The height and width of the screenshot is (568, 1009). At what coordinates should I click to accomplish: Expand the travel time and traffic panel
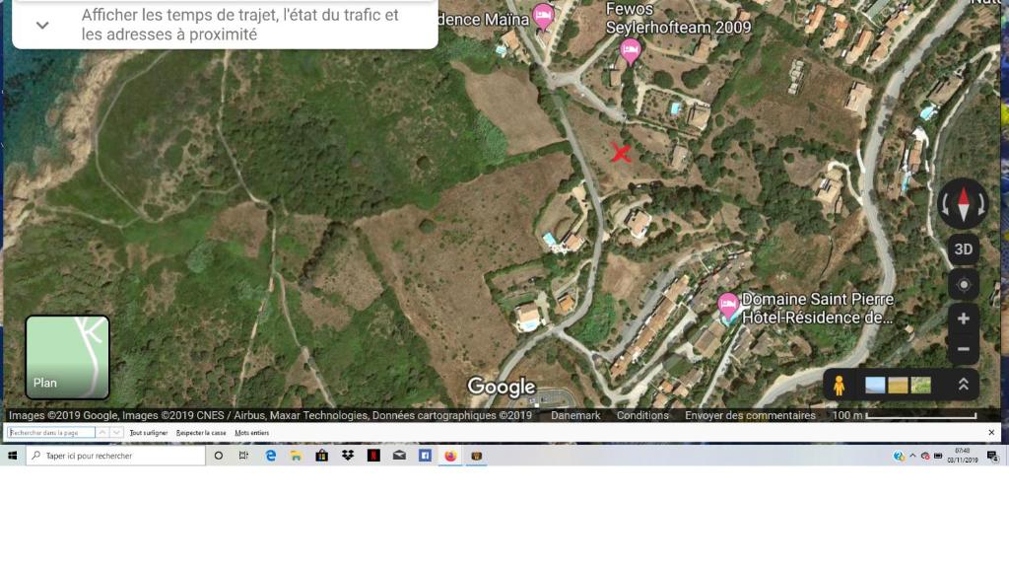click(42, 25)
